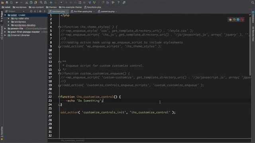Toggle fold end marker at line 24

click(x=59, y=105)
